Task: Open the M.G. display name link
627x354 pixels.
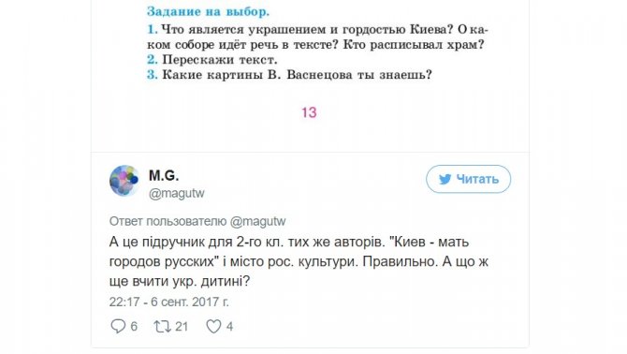Action: (x=164, y=175)
